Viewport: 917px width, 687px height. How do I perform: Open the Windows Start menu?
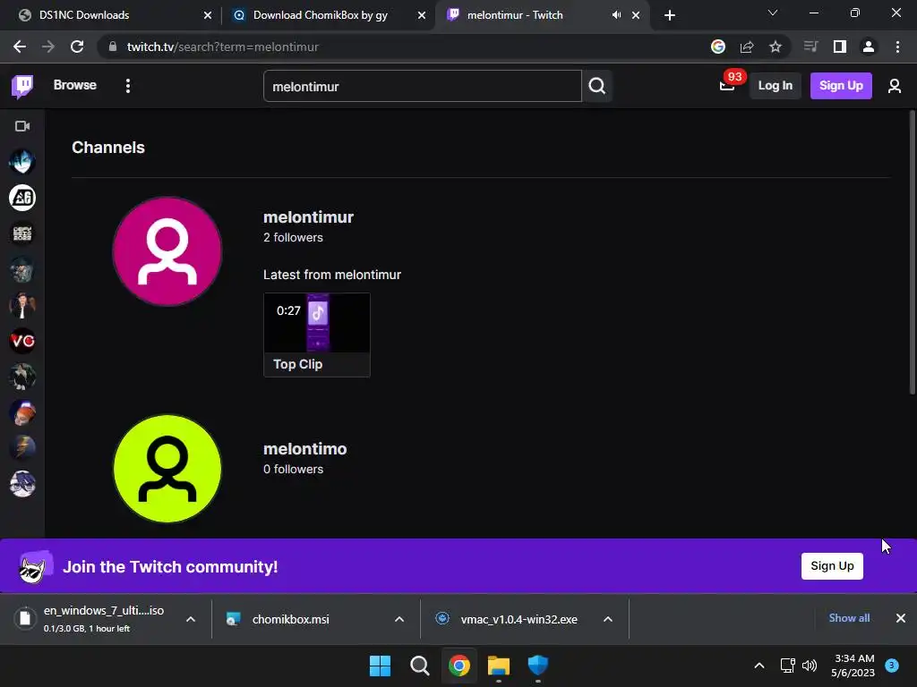tap(380, 666)
